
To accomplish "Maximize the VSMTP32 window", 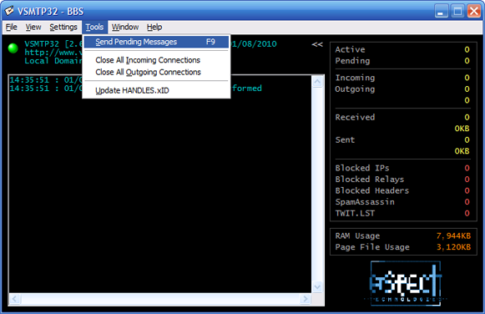I will click(x=457, y=11).
